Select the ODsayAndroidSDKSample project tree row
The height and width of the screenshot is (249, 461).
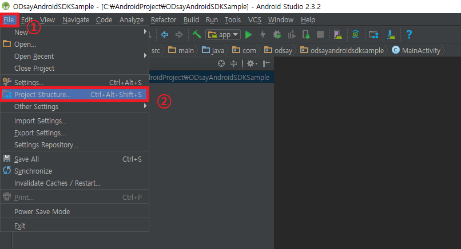212,78
